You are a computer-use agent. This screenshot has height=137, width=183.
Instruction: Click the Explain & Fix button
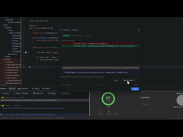tap(38, 93)
